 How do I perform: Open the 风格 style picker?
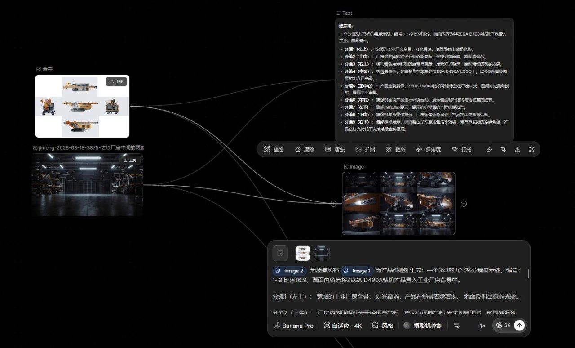coord(382,326)
